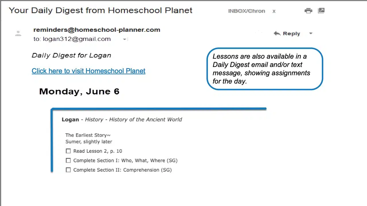Click recipient address logan312@gmail.com

[x=77, y=39]
